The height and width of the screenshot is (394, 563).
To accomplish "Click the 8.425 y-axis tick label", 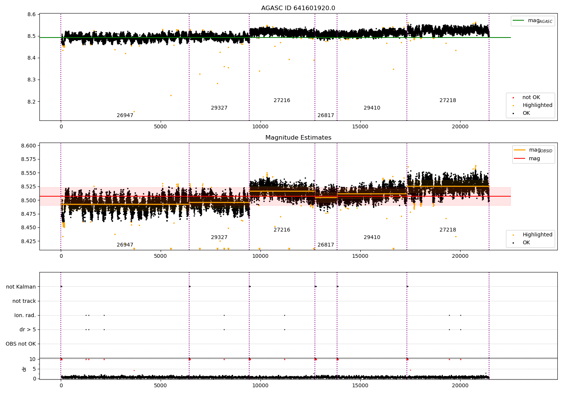I will [29, 241].
